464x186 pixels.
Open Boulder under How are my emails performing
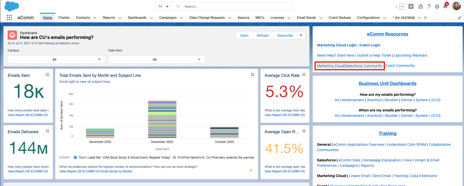click(392, 100)
